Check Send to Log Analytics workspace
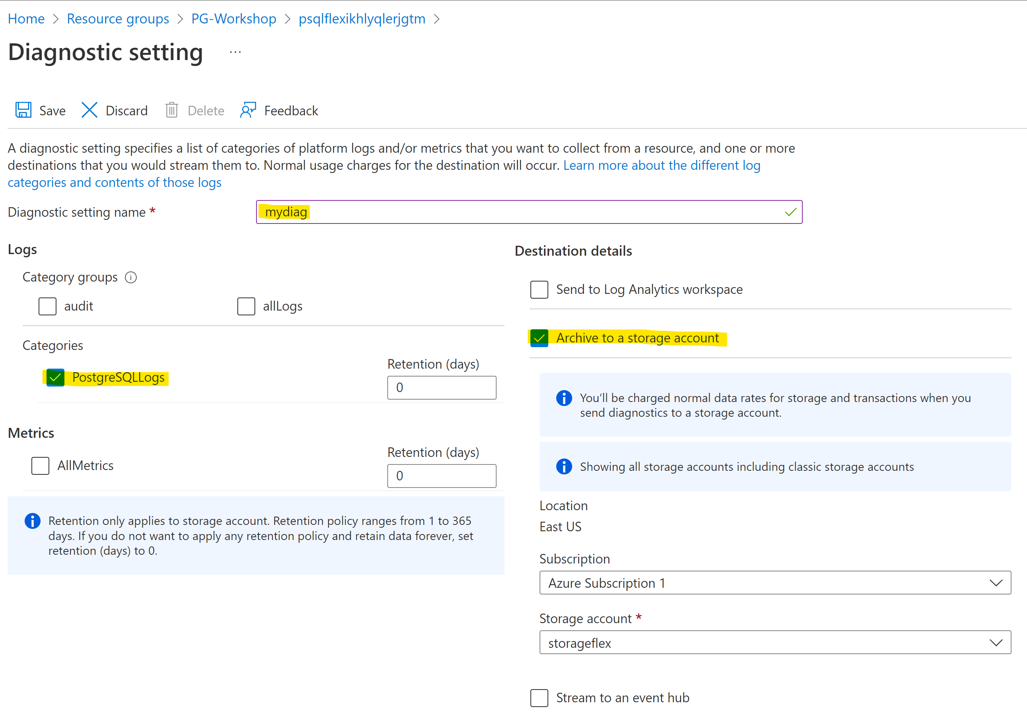Screen dimensions: 1027x713 (539, 289)
